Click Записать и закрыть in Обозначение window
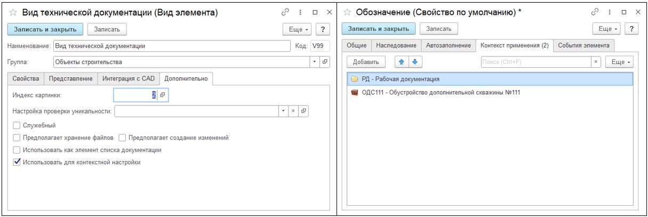Viewport: 648px width, 217px height. (x=378, y=29)
